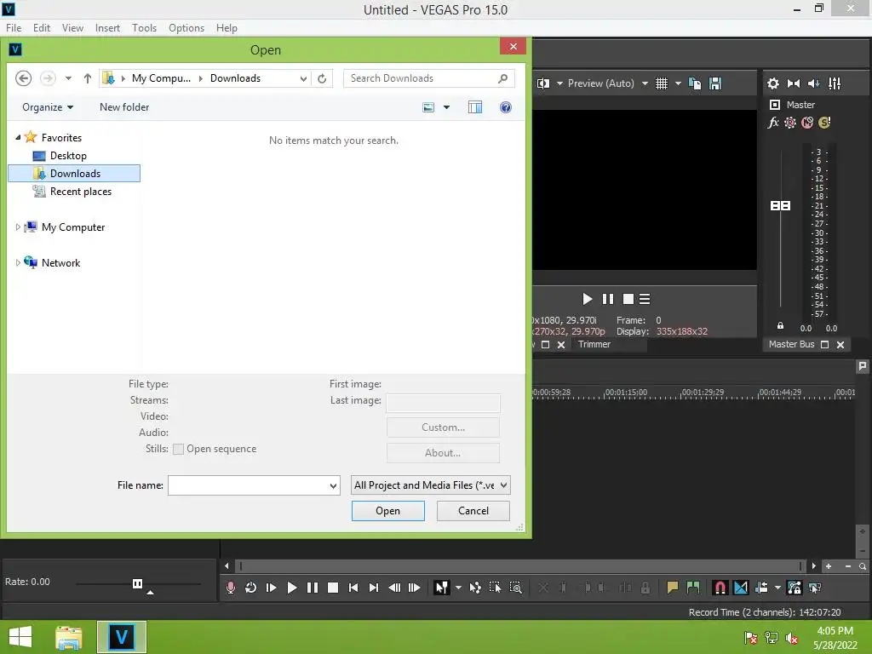
Task: Insert a region using the green flags icon
Action: (693, 588)
